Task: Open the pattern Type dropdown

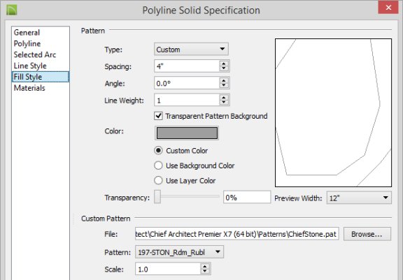Action: coord(191,50)
